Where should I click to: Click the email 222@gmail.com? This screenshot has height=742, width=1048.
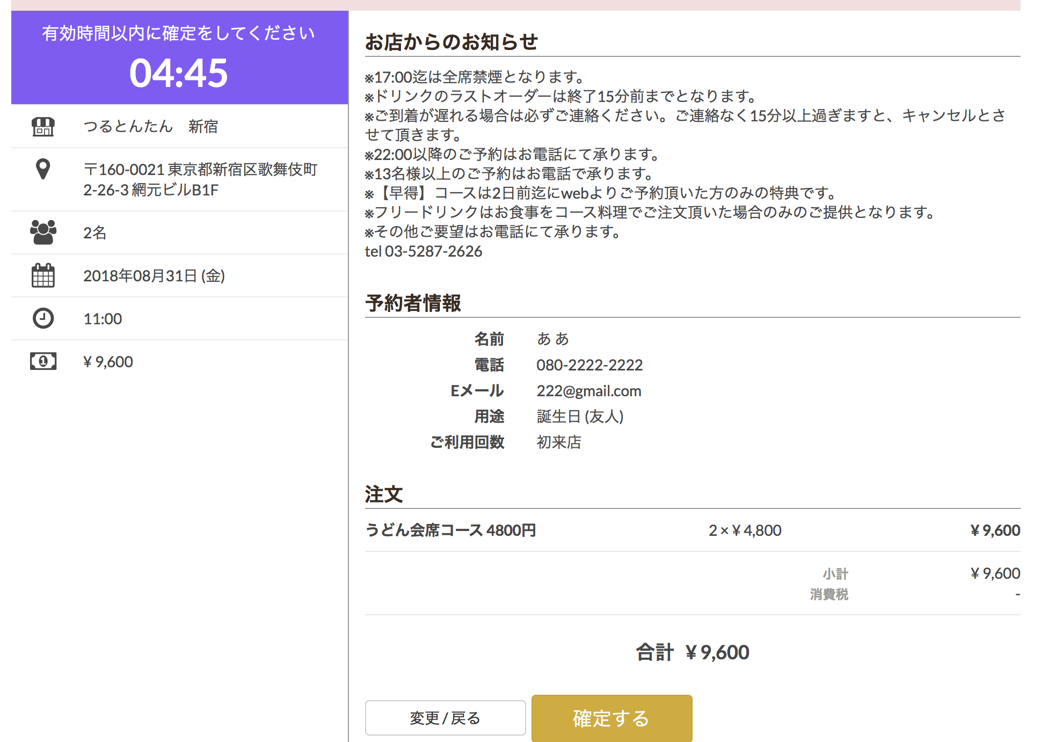[589, 390]
